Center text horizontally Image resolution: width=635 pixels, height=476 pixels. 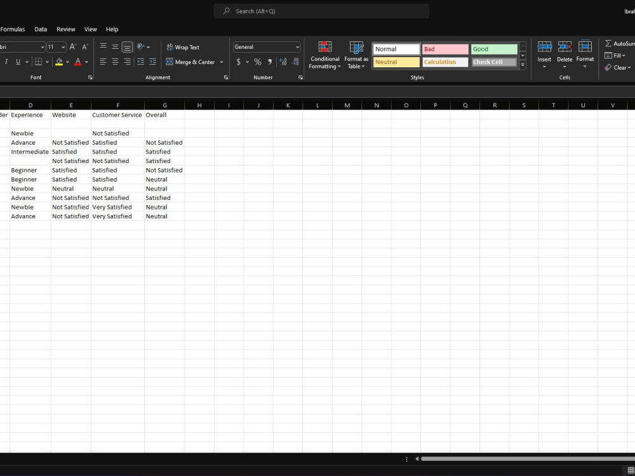(x=115, y=62)
